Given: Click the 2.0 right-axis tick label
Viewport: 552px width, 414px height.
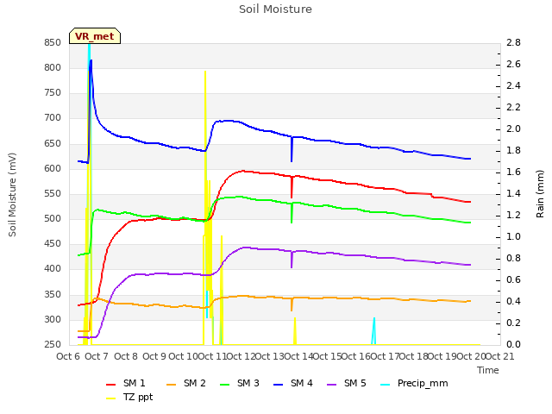Looking at the screenshot, I should [x=513, y=129].
